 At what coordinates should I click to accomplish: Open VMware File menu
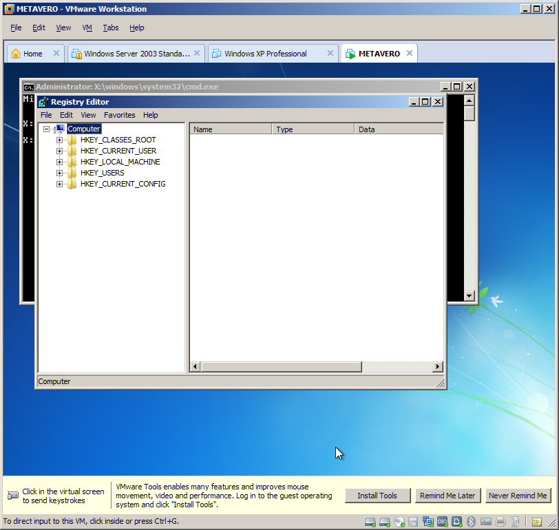click(16, 28)
